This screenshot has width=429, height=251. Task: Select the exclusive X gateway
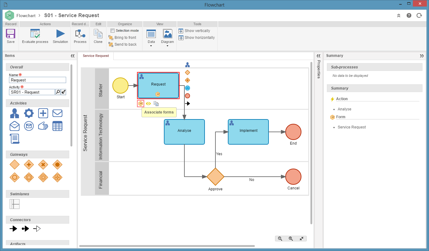(43, 165)
